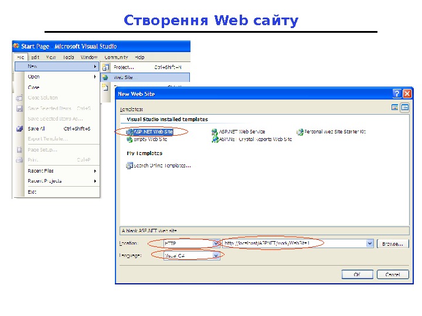Expand the web site URL address dropdown
The image size is (422, 316).
pyautogui.click(x=370, y=243)
